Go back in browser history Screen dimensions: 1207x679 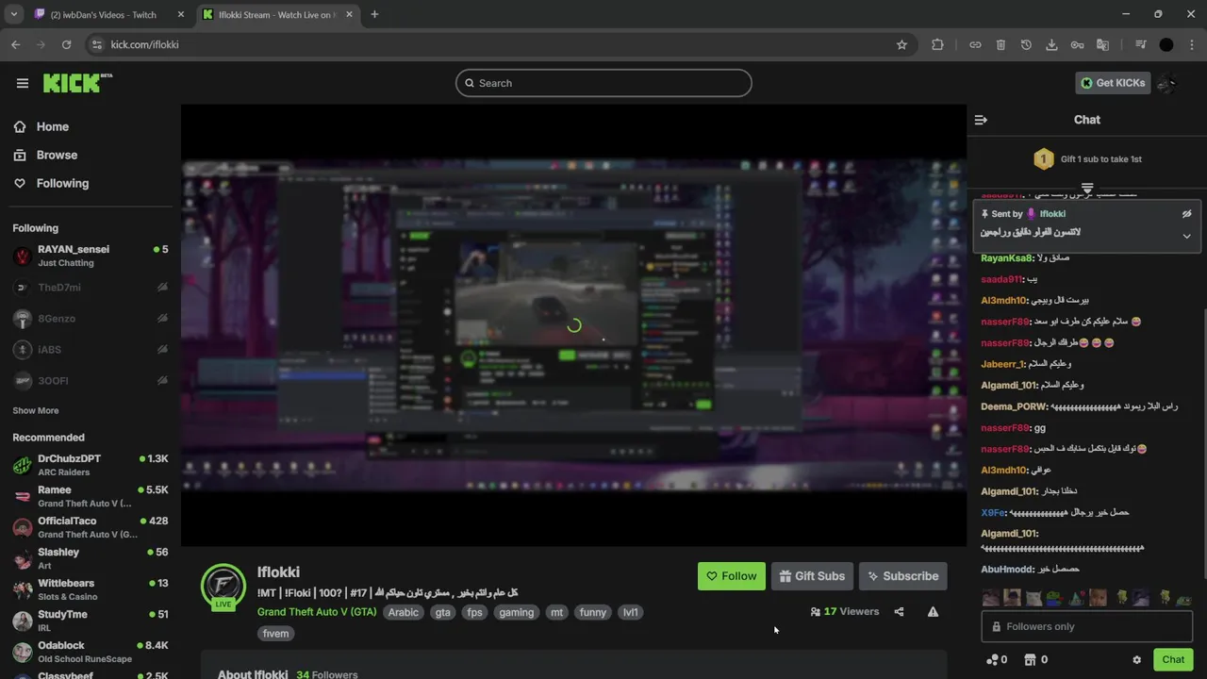[x=15, y=44]
